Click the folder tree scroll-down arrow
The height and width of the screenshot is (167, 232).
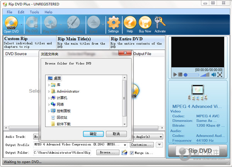click(x=125, y=124)
